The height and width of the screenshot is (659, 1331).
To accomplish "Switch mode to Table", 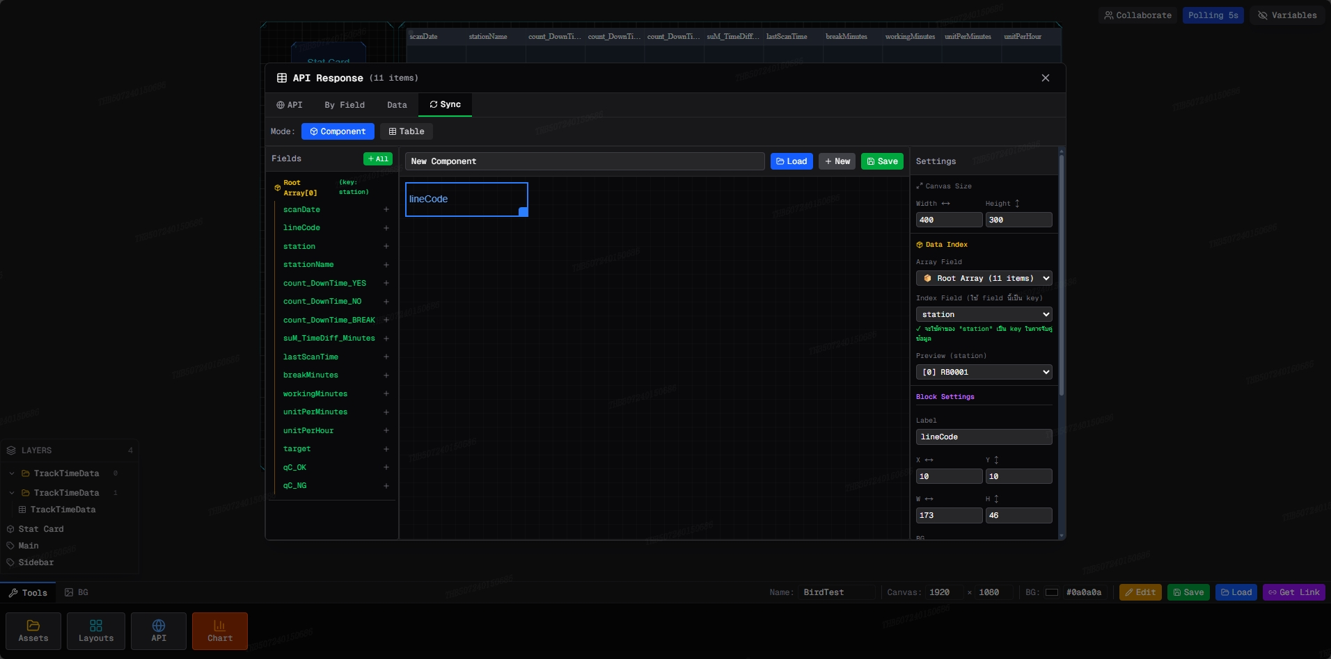I will [407, 131].
